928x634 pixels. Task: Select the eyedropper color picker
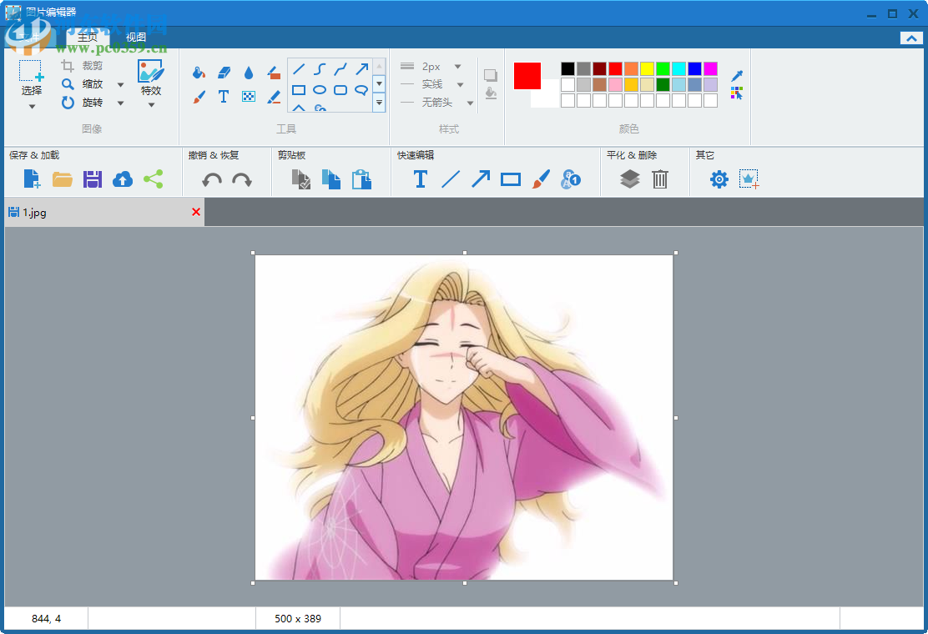[x=736, y=76]
